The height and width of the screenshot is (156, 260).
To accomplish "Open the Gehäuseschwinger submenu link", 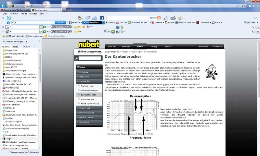I will click(89, 90).
